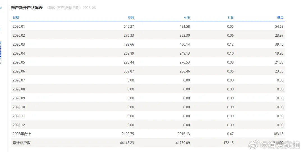Click the 2026.01 row's B股 value 0.05

[x=230, y=26]
